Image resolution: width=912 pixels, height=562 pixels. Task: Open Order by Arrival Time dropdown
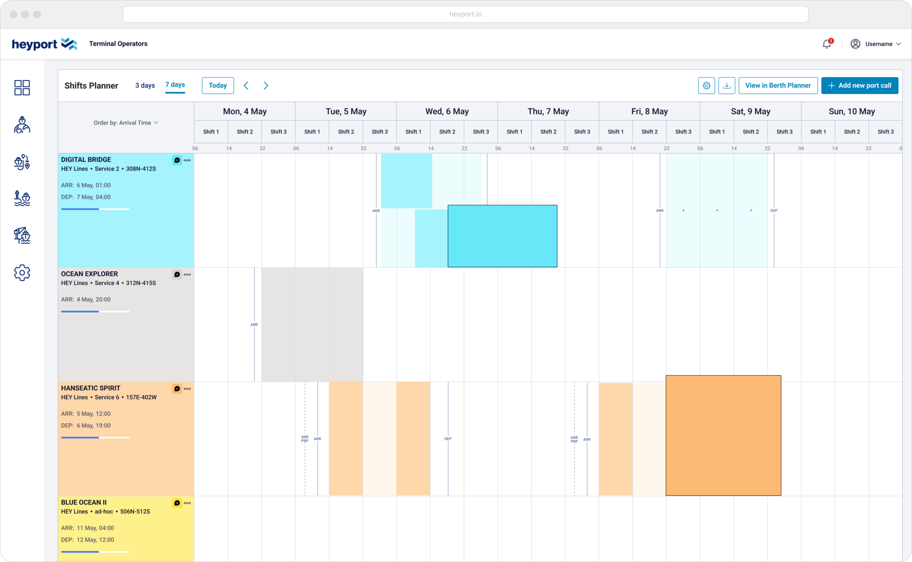pos(126,123)
